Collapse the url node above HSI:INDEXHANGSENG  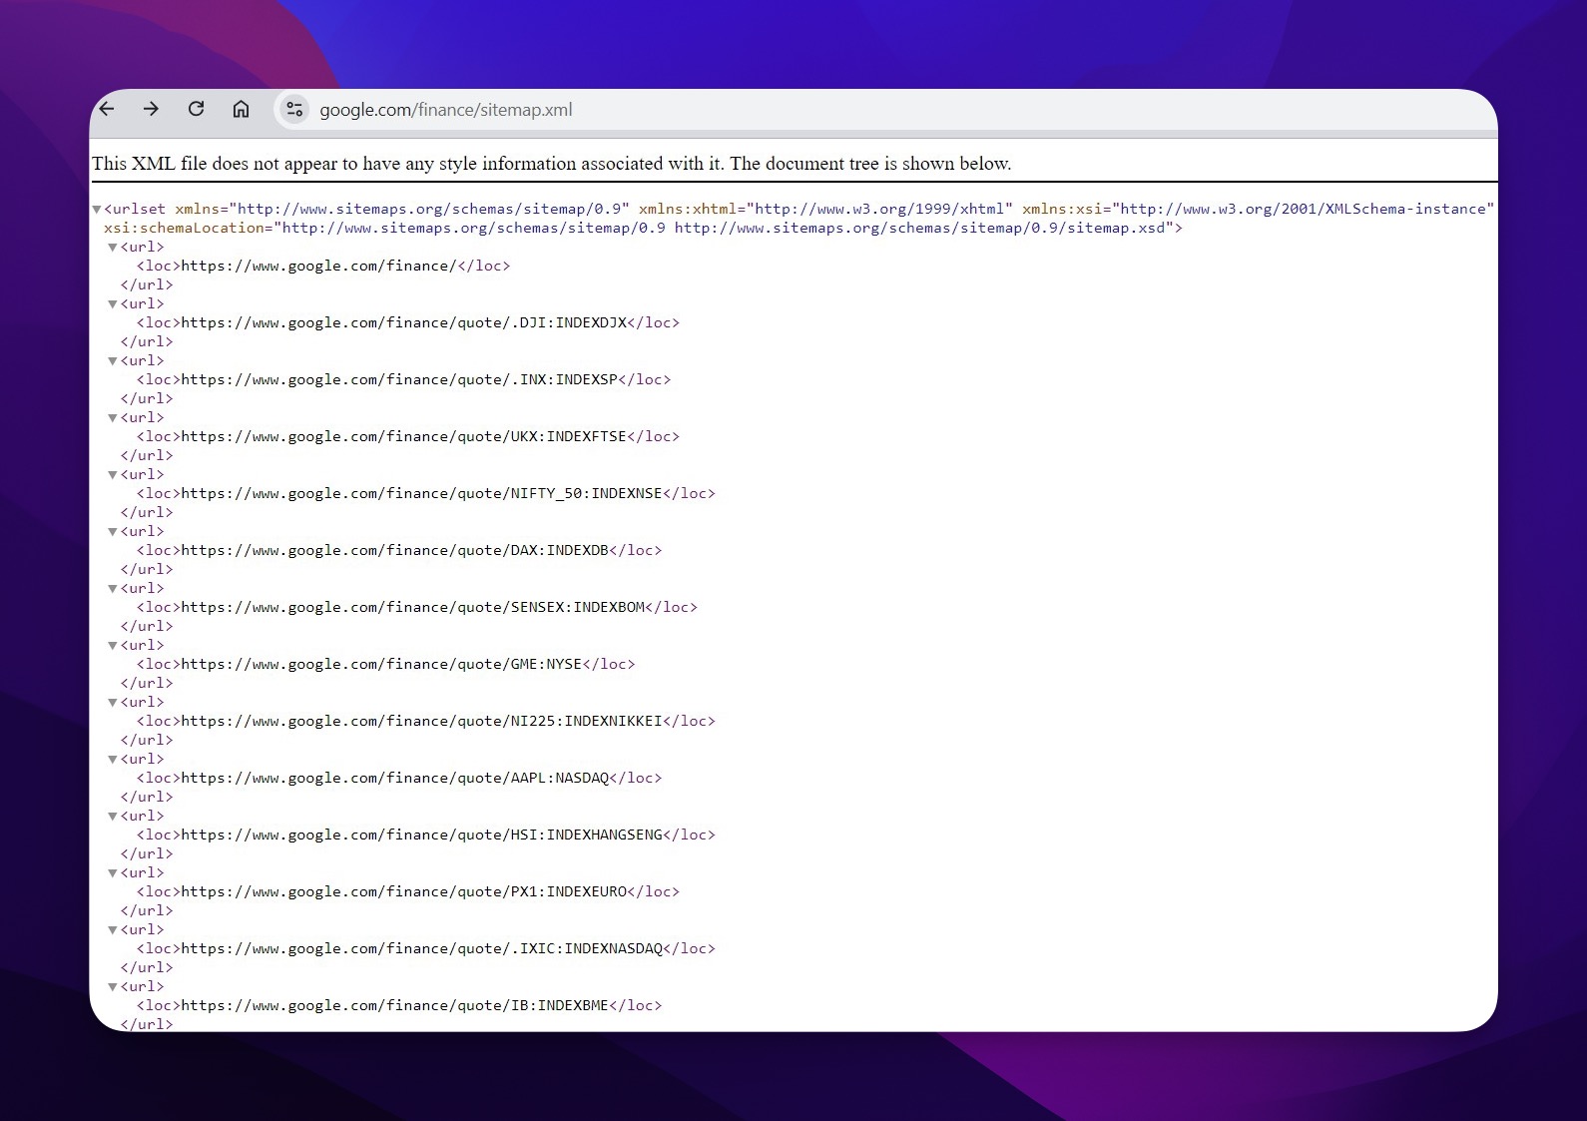tap(113, 817)
